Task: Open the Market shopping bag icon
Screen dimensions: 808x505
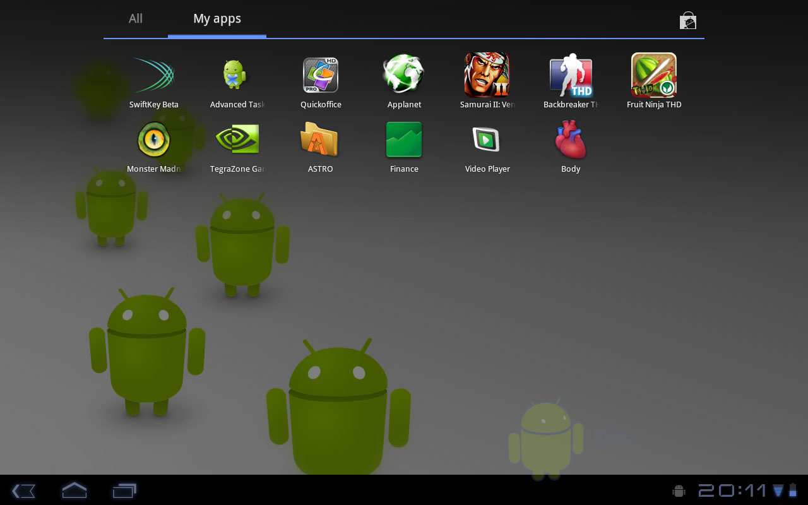Action: coord(688,21)
